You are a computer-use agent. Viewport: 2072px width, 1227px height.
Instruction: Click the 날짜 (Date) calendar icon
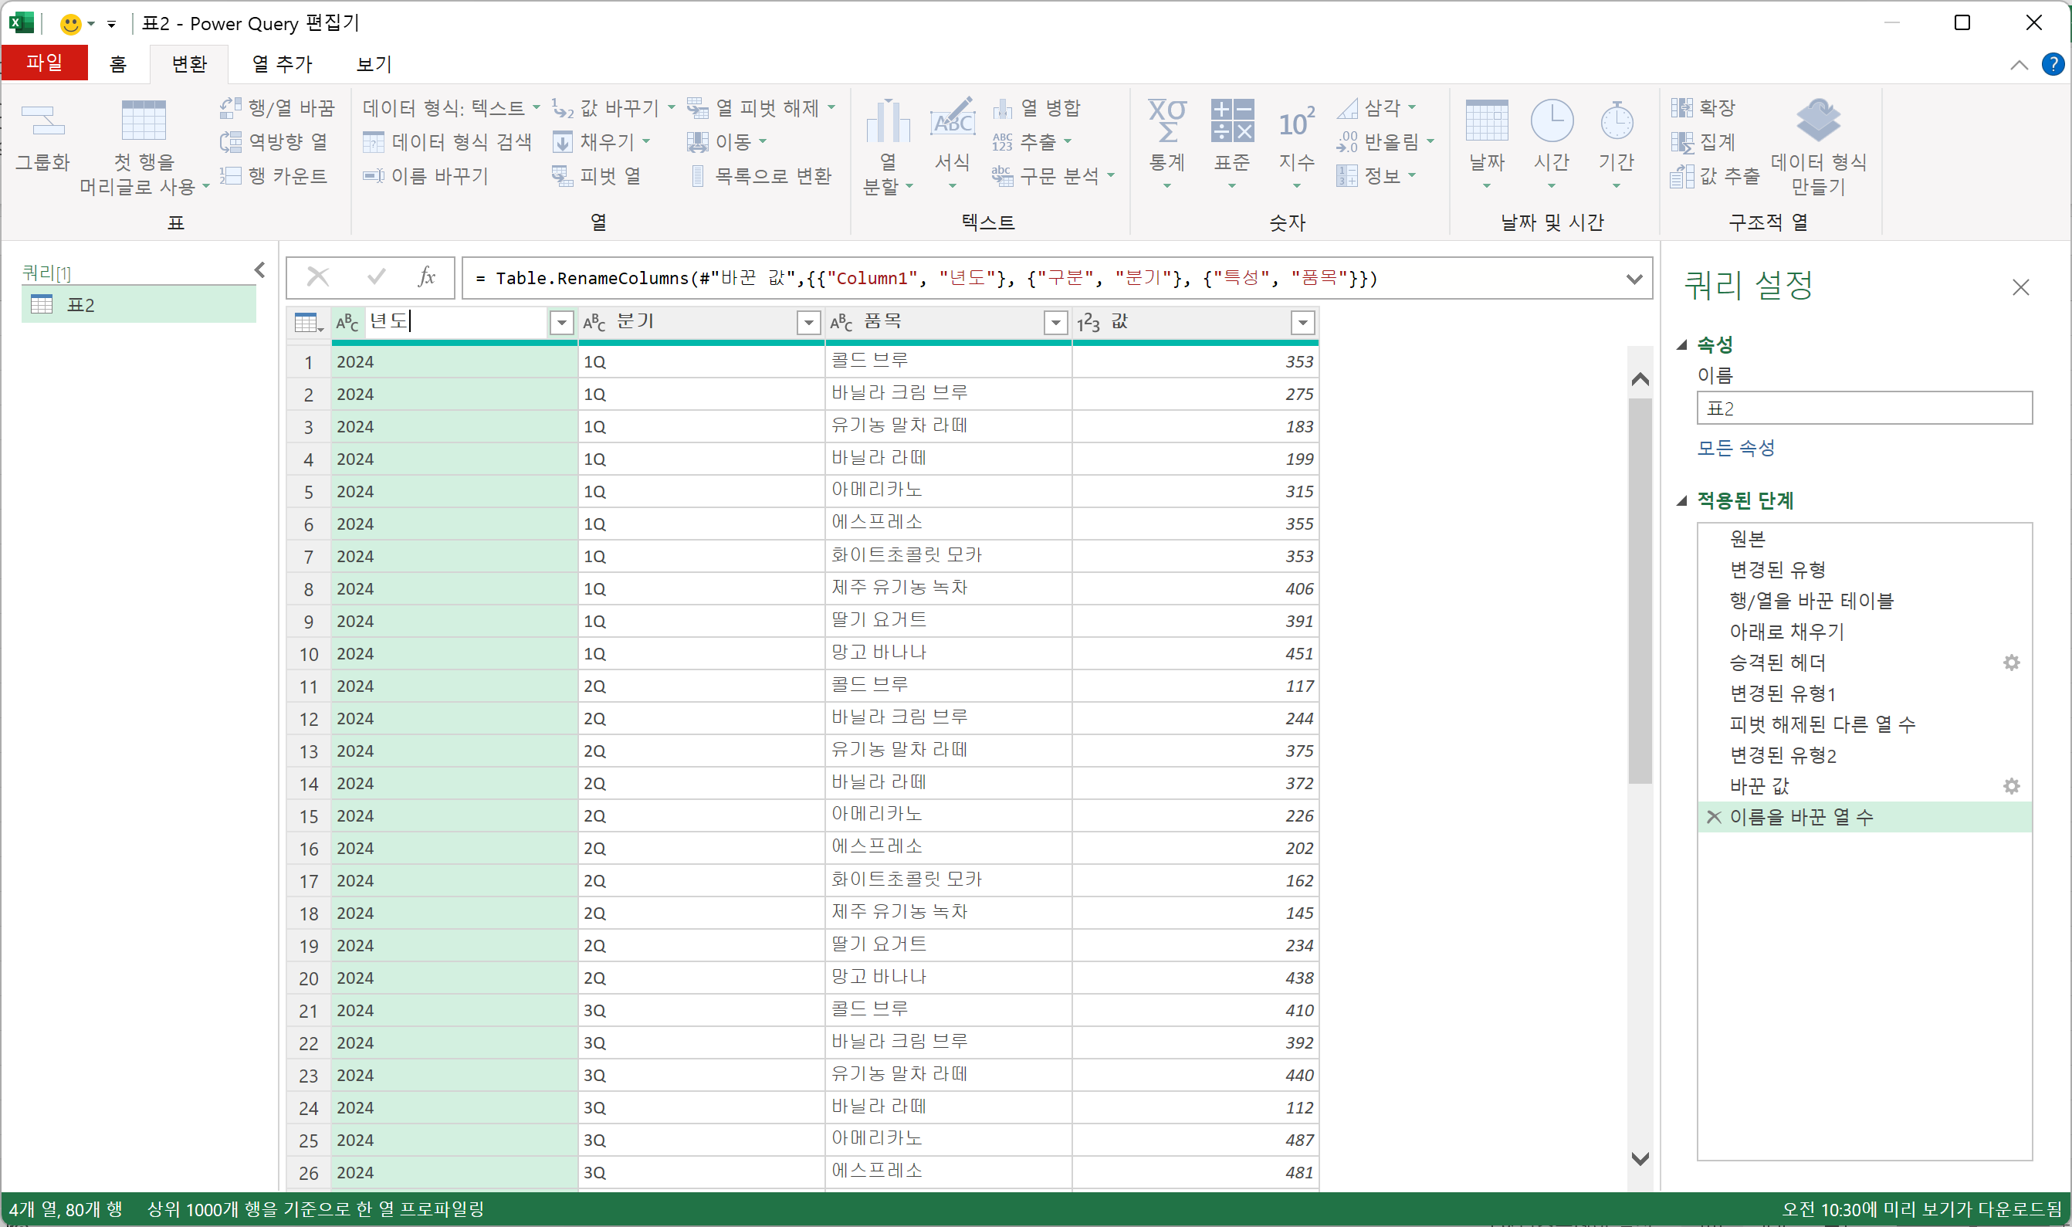pyautogui.click(x=1486, y=120)
